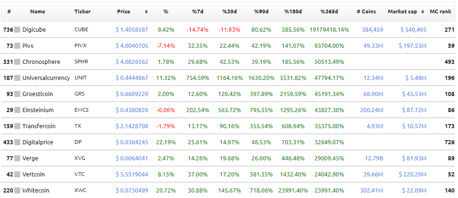Click Vertcoin price $ 5.5519044
The width and height of the screenshot is (458, 198).
tap(132, 175)
